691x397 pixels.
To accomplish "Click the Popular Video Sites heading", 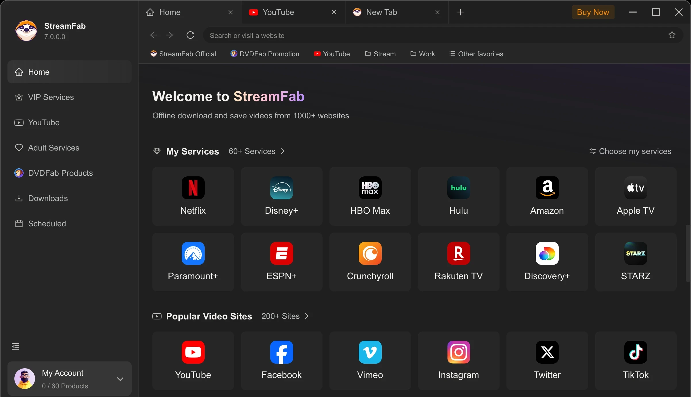I will pos(209,316).
